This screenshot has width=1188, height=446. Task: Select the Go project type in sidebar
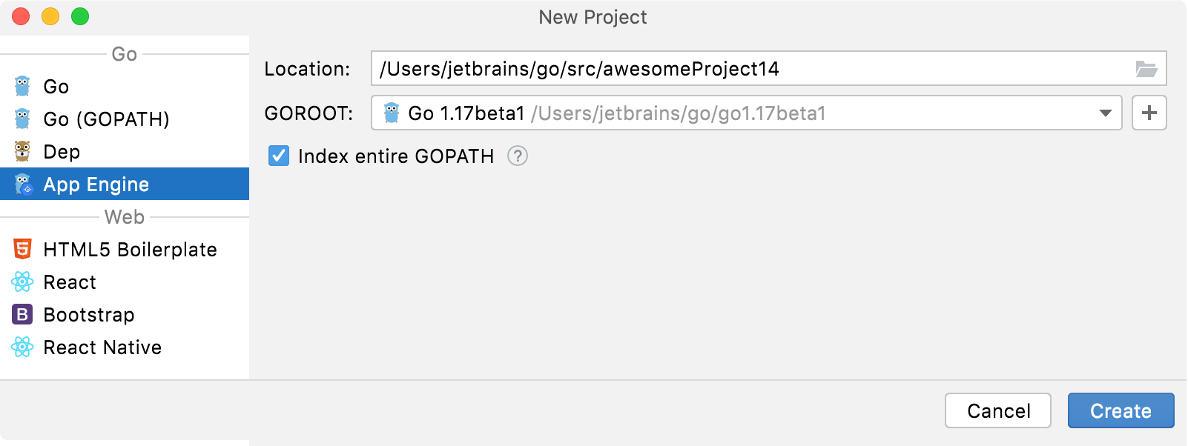point(56,86)
